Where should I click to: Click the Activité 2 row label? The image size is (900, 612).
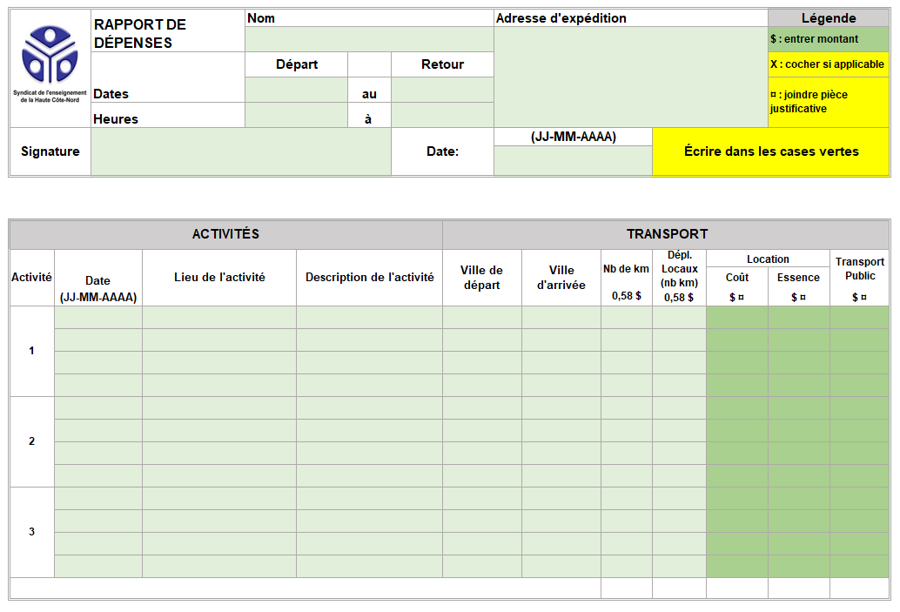pyautogui.click(x=32, y=441)
